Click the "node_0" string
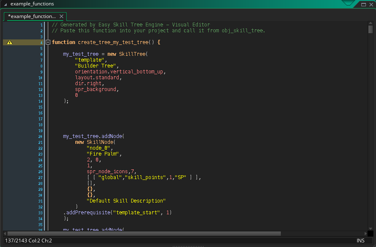376x247 pixels. (x=99, y=148)
